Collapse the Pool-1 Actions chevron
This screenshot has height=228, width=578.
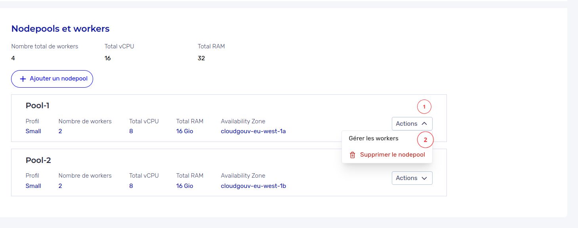pyautogui.click(x=424, y=124)
